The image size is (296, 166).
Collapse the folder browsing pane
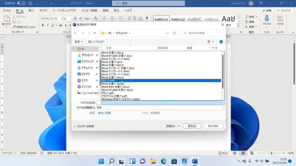(84, 126)
